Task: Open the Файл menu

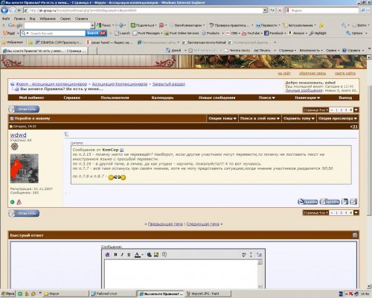Action: [x=6, y=19]
